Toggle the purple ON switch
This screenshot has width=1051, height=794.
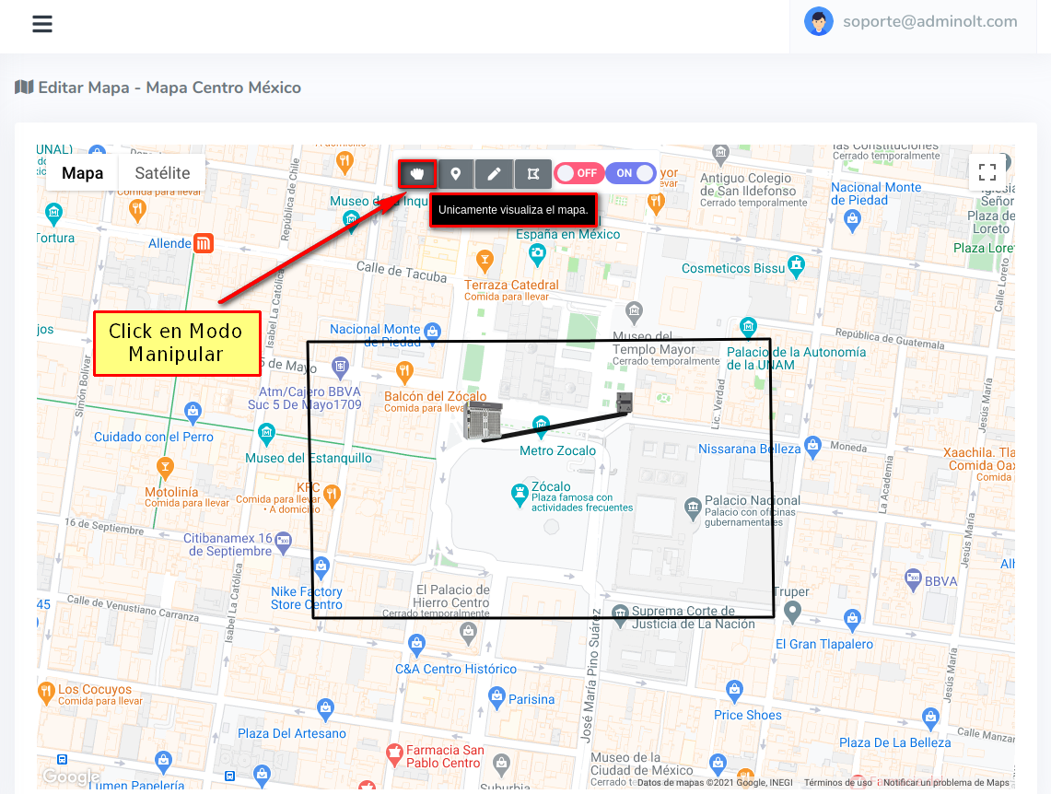[x=631, y=173]
